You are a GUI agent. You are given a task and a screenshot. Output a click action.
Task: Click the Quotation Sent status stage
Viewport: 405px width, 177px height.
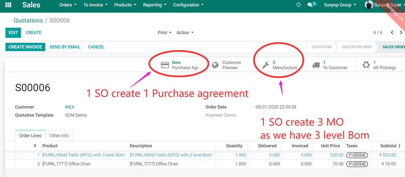click(357, 47)
